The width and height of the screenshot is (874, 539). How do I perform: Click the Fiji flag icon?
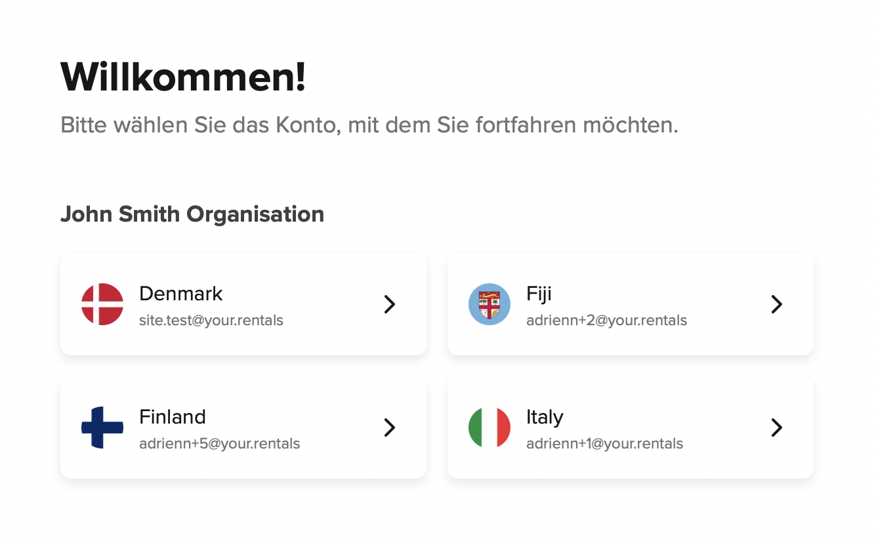point(489,304)
